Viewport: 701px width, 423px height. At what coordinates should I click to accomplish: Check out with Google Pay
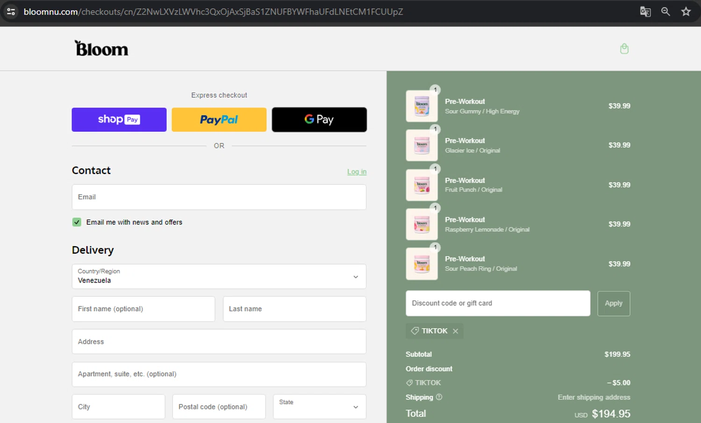319,120
